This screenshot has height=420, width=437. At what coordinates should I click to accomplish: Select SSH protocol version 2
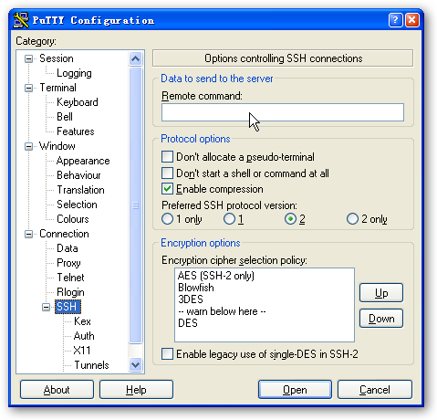[291, 219]
